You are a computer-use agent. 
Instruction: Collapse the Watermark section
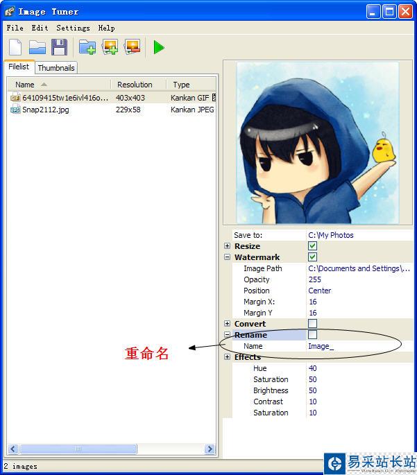tap(228, 257)
